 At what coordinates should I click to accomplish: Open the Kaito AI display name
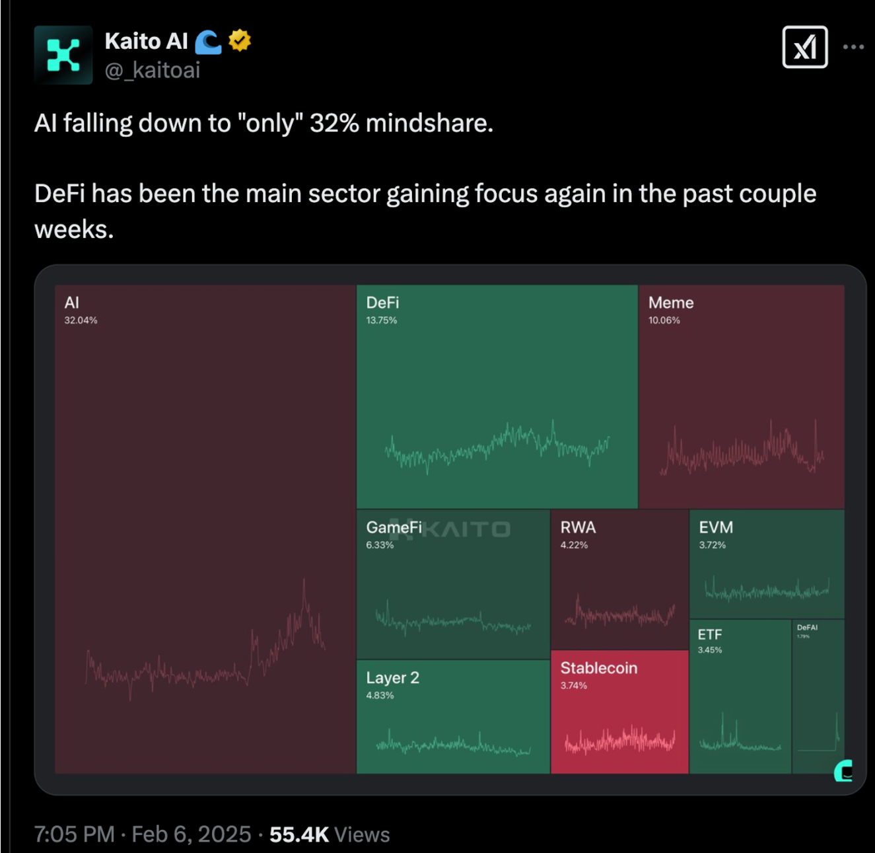[146, 41]
